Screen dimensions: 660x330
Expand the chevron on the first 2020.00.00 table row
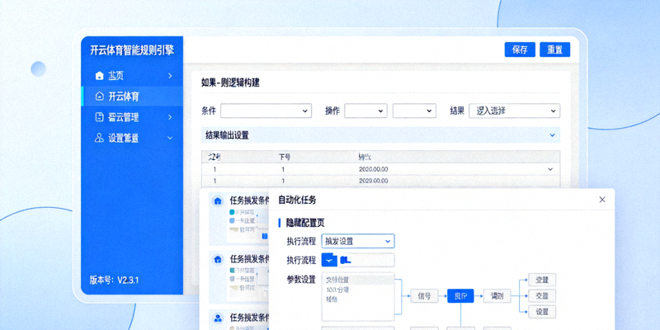click(550, 169)
